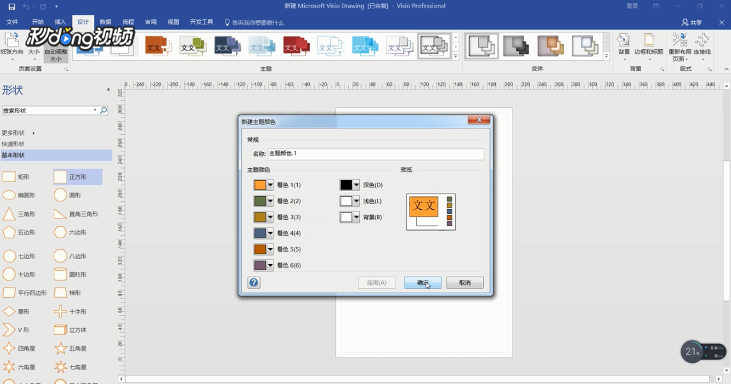Expand the variants gallery more arrow
731x384 pixels.
(x=606, y=56)
